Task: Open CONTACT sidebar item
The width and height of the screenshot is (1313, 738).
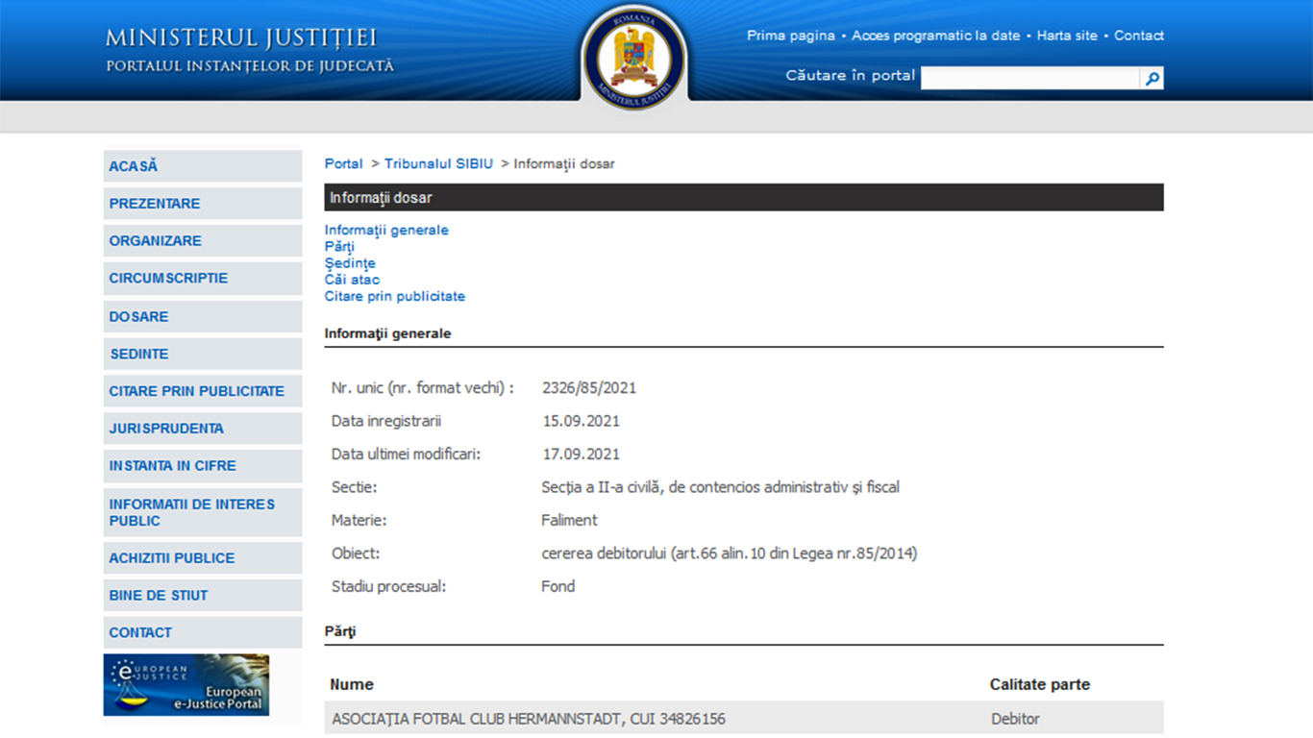Action: point(203,632)
